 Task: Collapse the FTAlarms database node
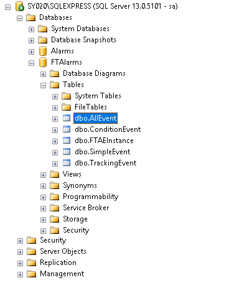point(31,63)
